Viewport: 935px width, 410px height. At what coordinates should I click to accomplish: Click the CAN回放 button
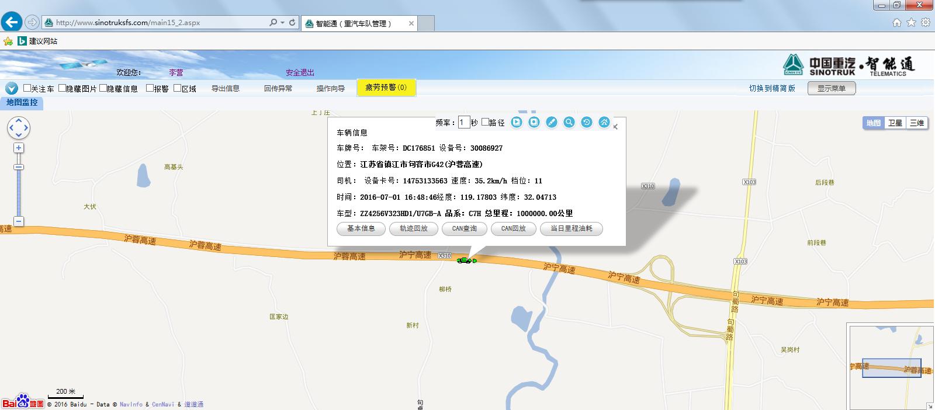(x=514, y=229)
